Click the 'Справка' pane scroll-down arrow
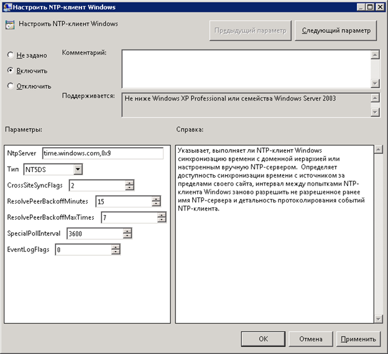The width and height of the screenshot is (388, 354). (379, 319)
